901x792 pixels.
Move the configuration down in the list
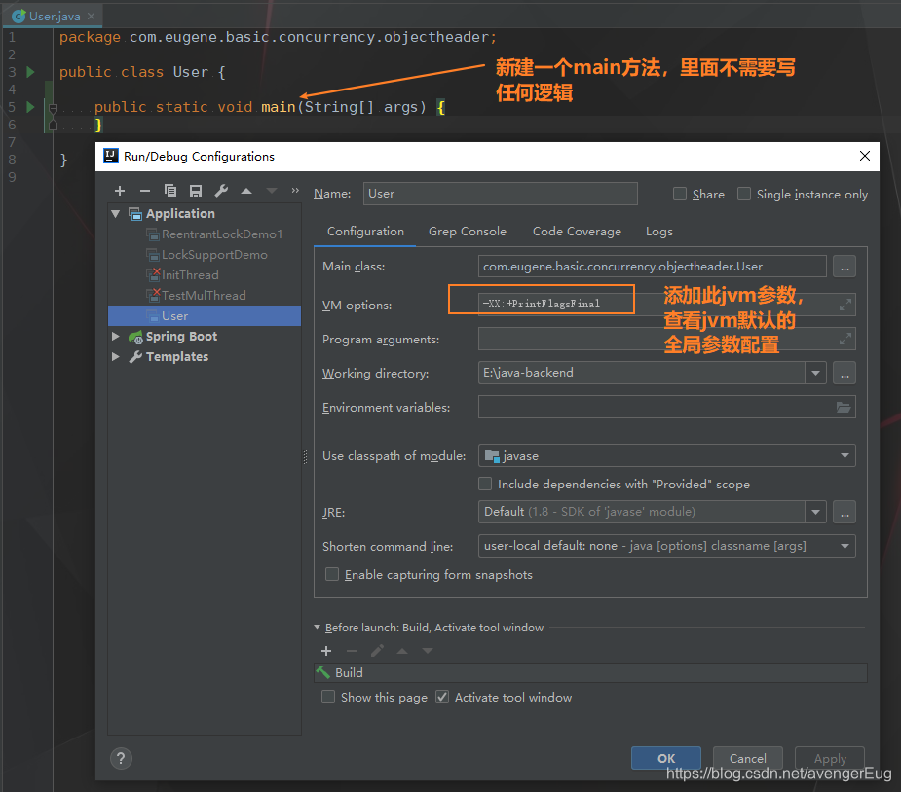(x=271, y=191)
